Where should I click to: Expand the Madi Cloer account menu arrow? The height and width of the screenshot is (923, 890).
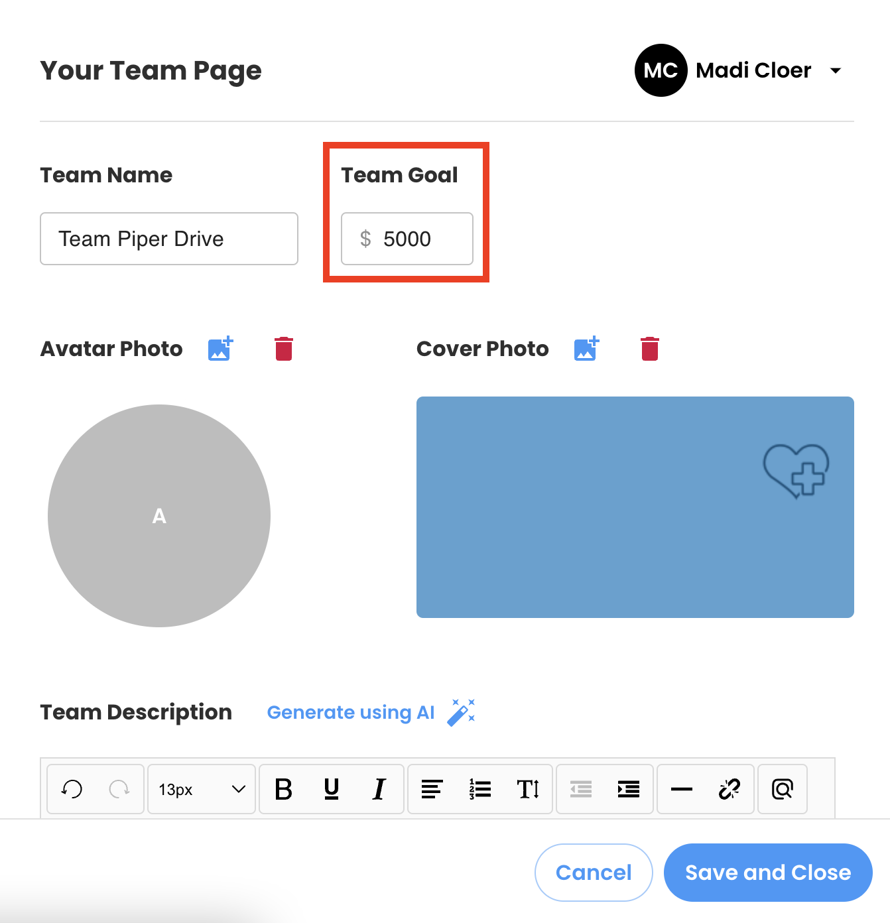coord(836,70)
